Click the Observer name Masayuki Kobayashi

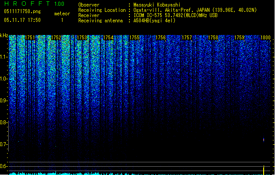pyautogui.click(x=157, y=5)
